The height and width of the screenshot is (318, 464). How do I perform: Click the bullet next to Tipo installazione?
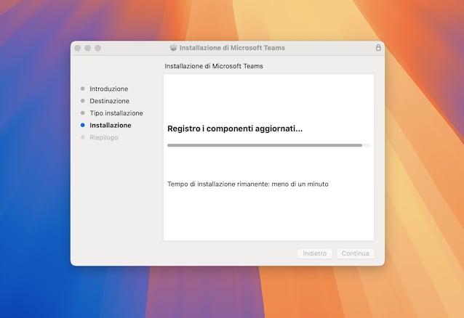[83, 113]
